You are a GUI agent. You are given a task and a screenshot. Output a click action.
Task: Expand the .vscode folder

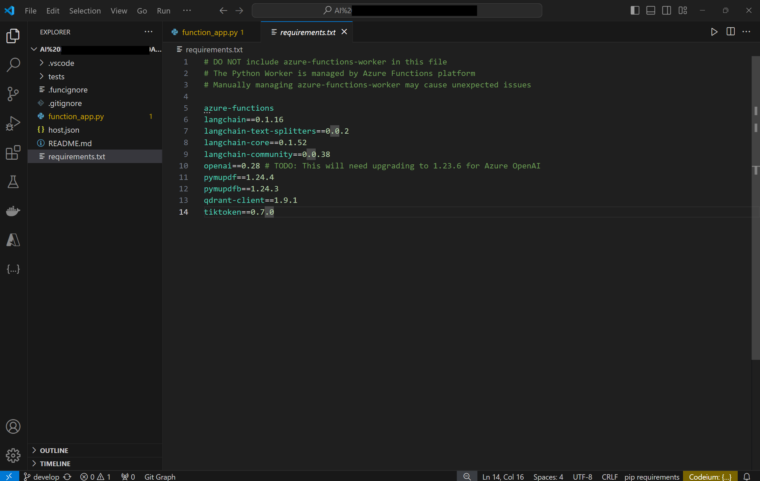(95, 63)
